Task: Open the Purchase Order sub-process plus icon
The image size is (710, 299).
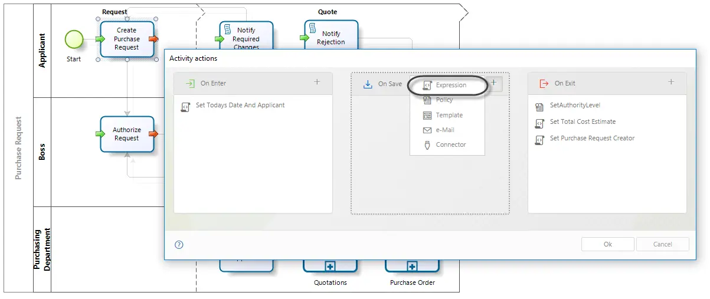Action: pos(412,267)
